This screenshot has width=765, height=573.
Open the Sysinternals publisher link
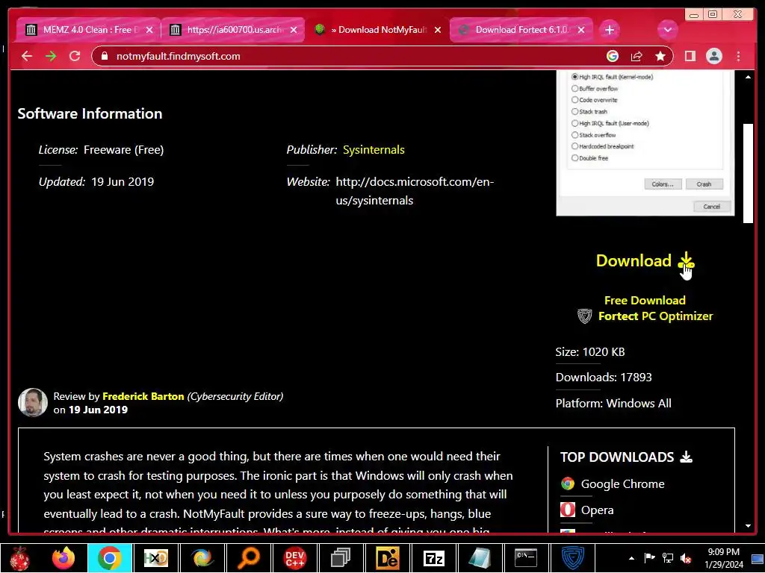coord(374,150)
